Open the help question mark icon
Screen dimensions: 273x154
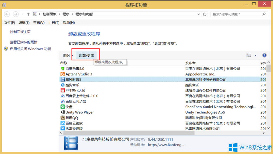coord(264,55)
